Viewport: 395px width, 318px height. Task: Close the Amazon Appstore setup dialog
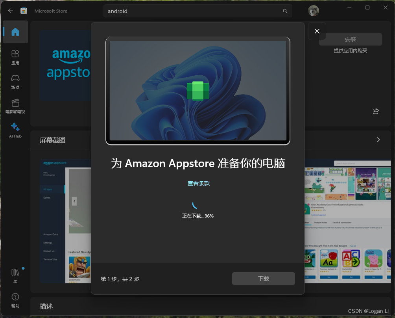pyautogui.click(x=317, y=31)
